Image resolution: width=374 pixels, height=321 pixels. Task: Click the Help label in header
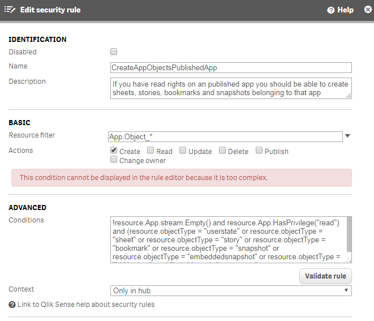pyautogui.click(x=345, y=10)
